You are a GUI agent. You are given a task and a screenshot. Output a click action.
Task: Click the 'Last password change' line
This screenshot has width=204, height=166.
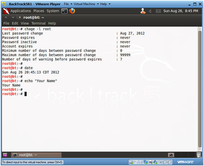[x=73, y=33]
